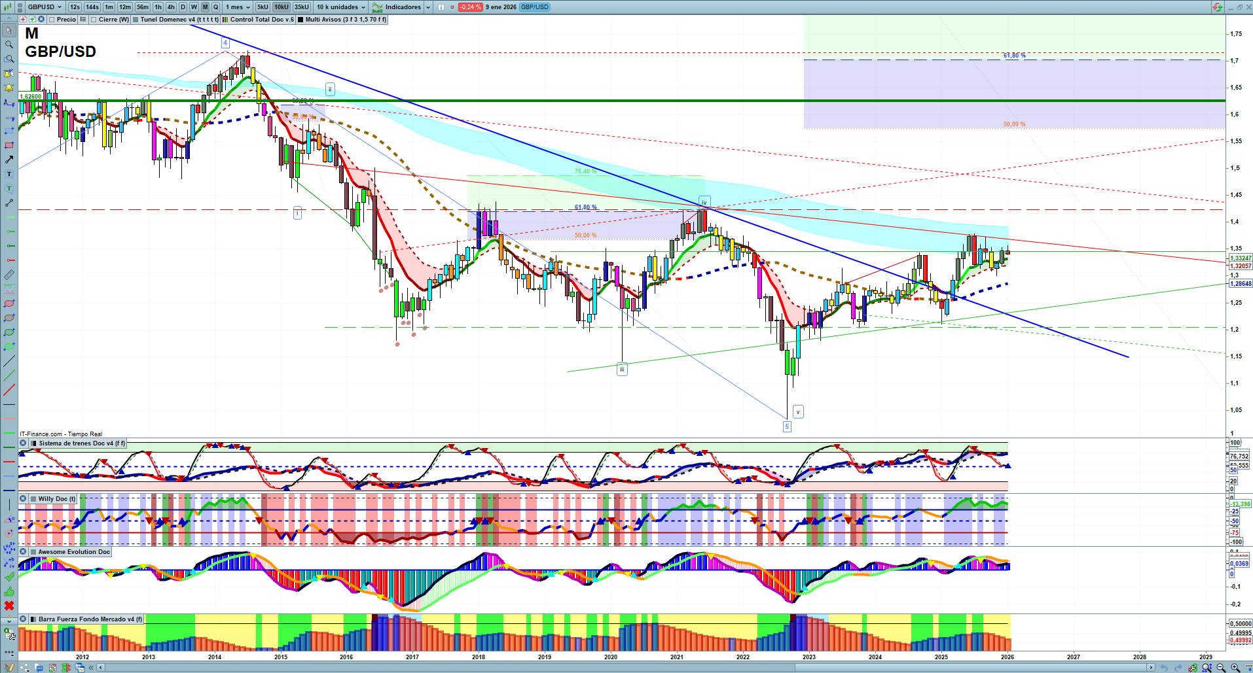Image resolution: width=1253 pixels, height=673 pixels.
Task: Select the ruler measurement tool
Action: [x=9, y=275]
